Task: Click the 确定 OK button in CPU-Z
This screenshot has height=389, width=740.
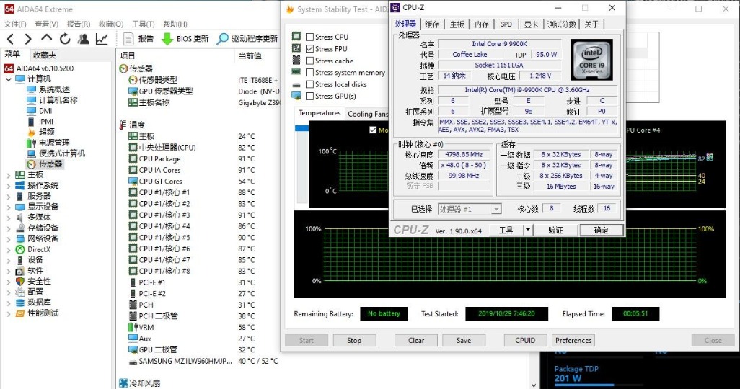Action: coord(602,230)
